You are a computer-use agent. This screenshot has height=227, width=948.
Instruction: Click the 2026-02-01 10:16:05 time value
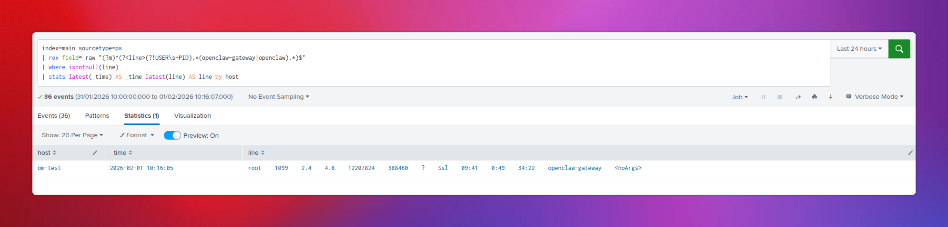point(141,168)
